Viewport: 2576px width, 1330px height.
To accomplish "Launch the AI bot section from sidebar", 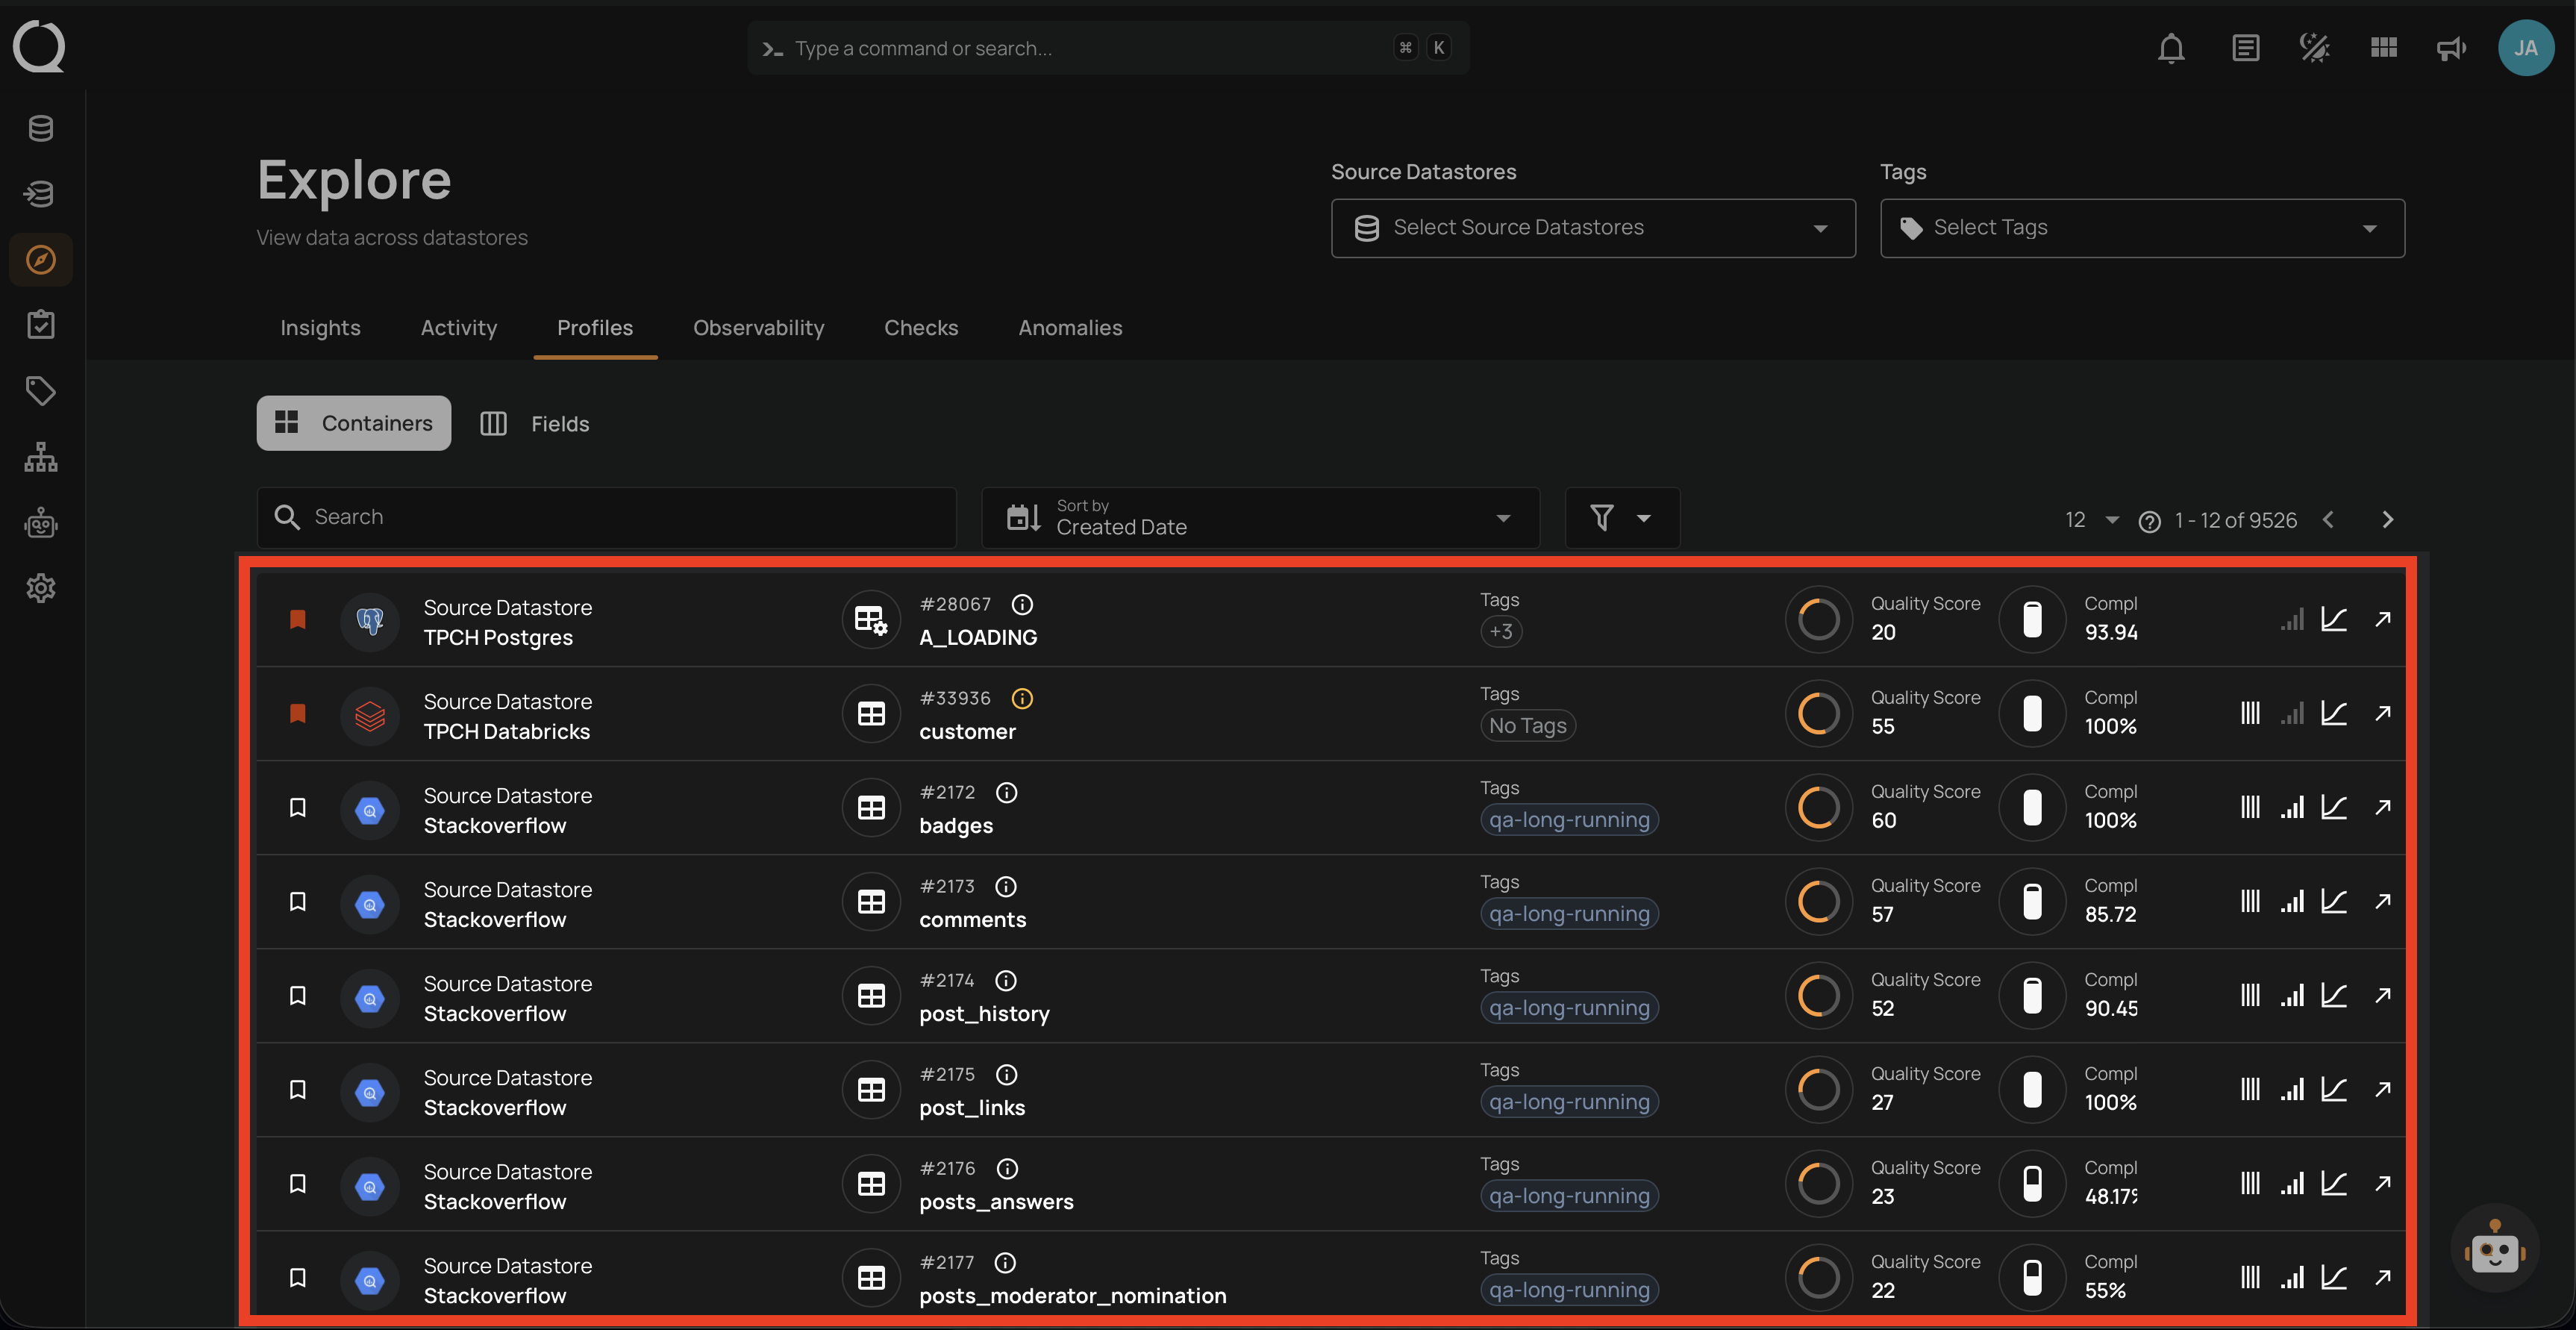I will pos(40,523).
